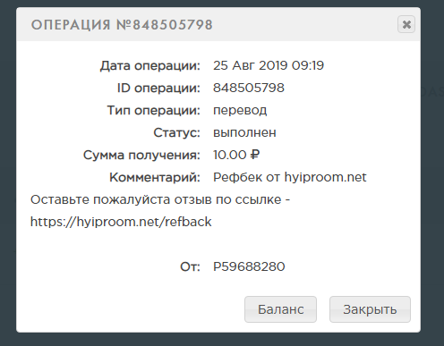This screenshot has width=444, height=346.
Task: Click the Комментарий label
Action: click(155, 178)
